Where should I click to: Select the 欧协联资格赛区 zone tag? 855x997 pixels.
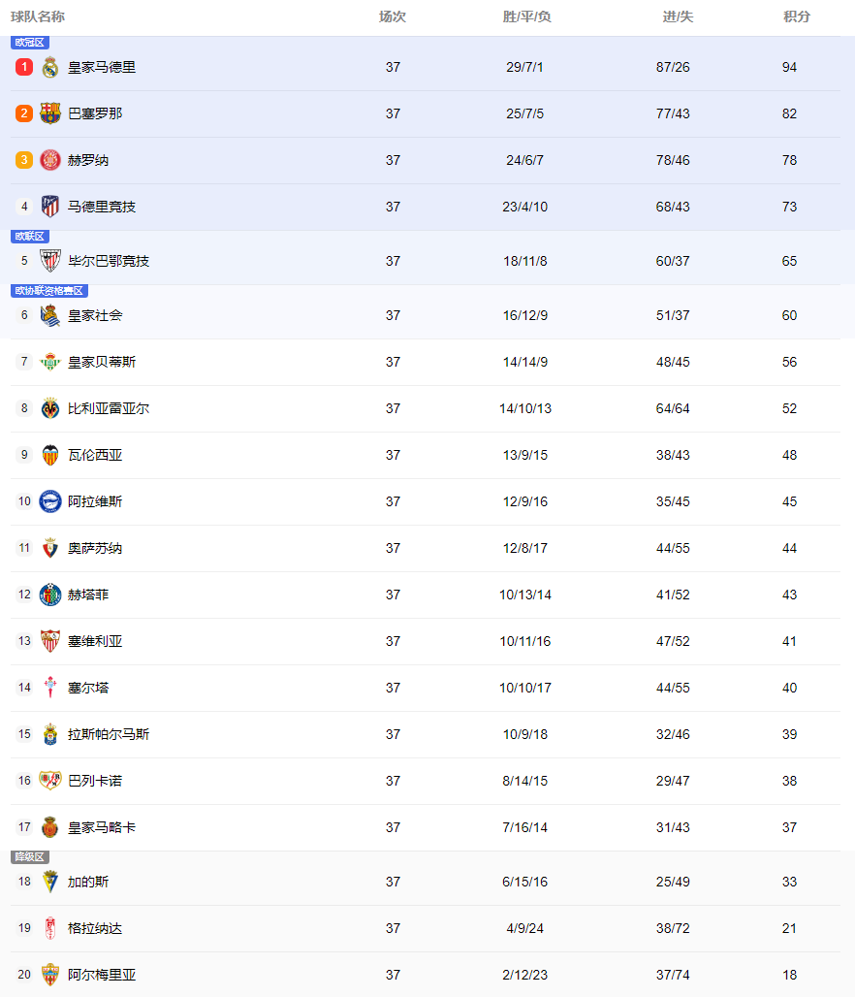point(49,291)
